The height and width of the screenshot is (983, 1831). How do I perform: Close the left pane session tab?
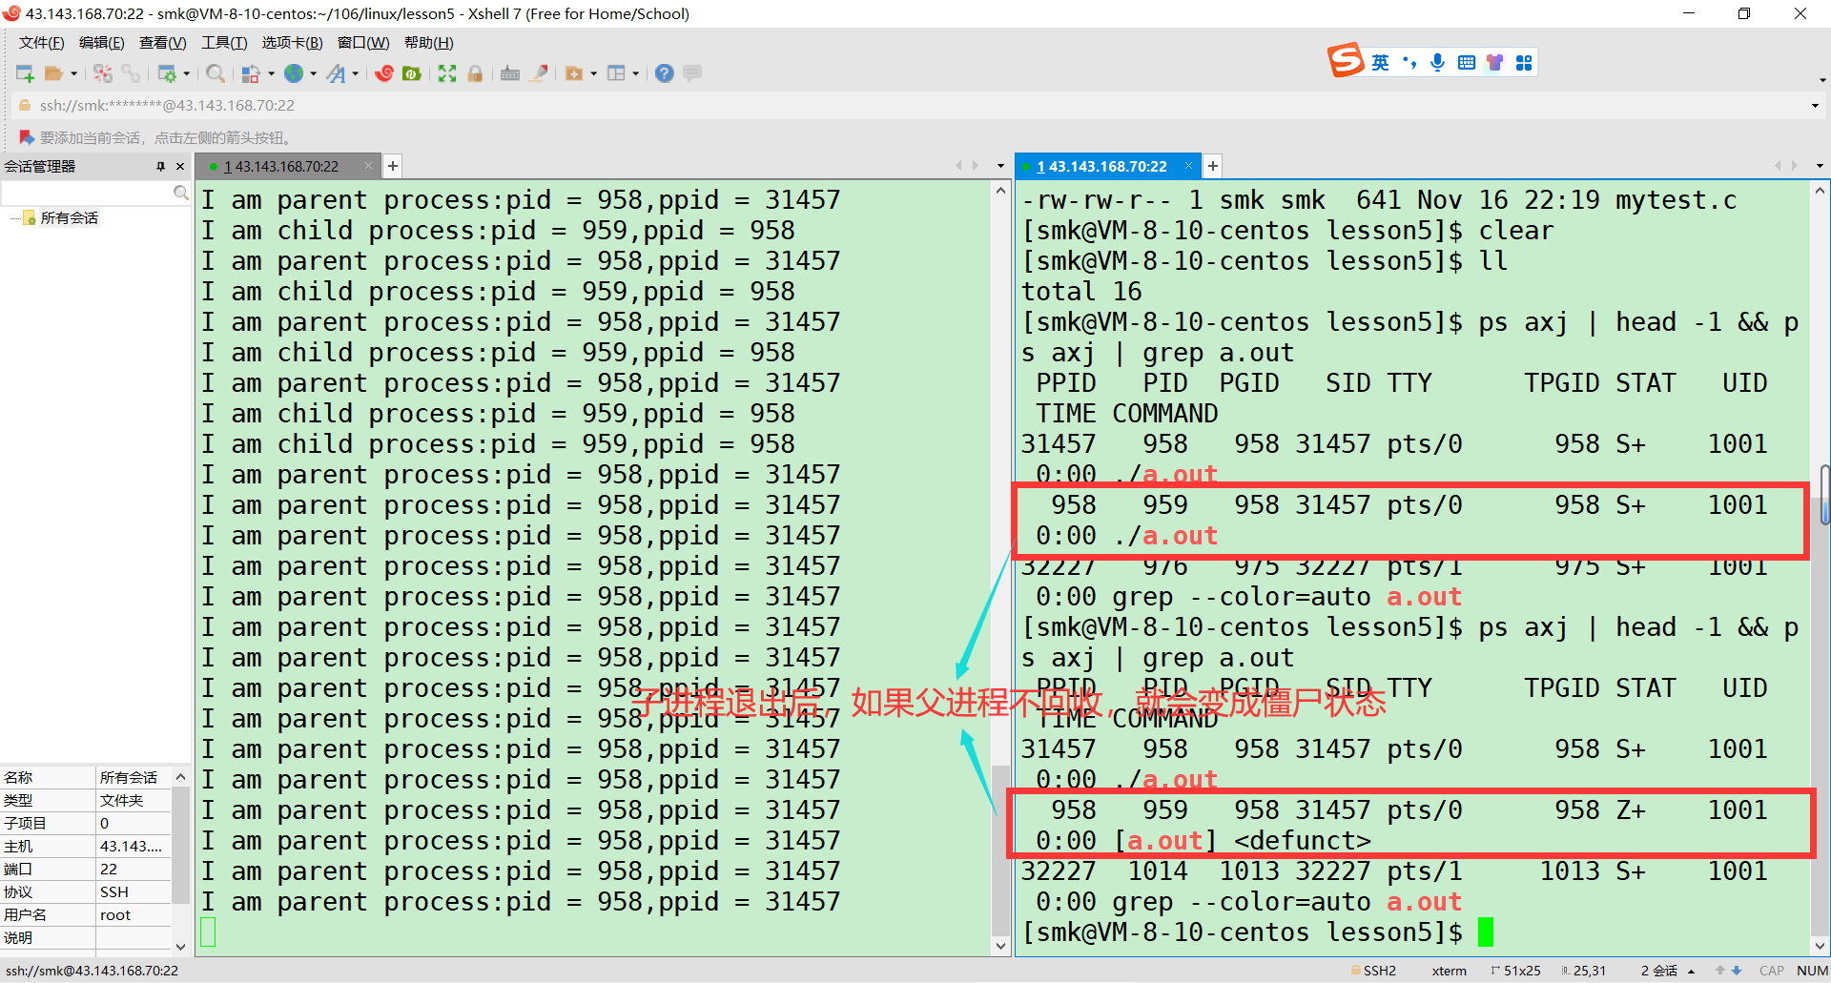368,166
